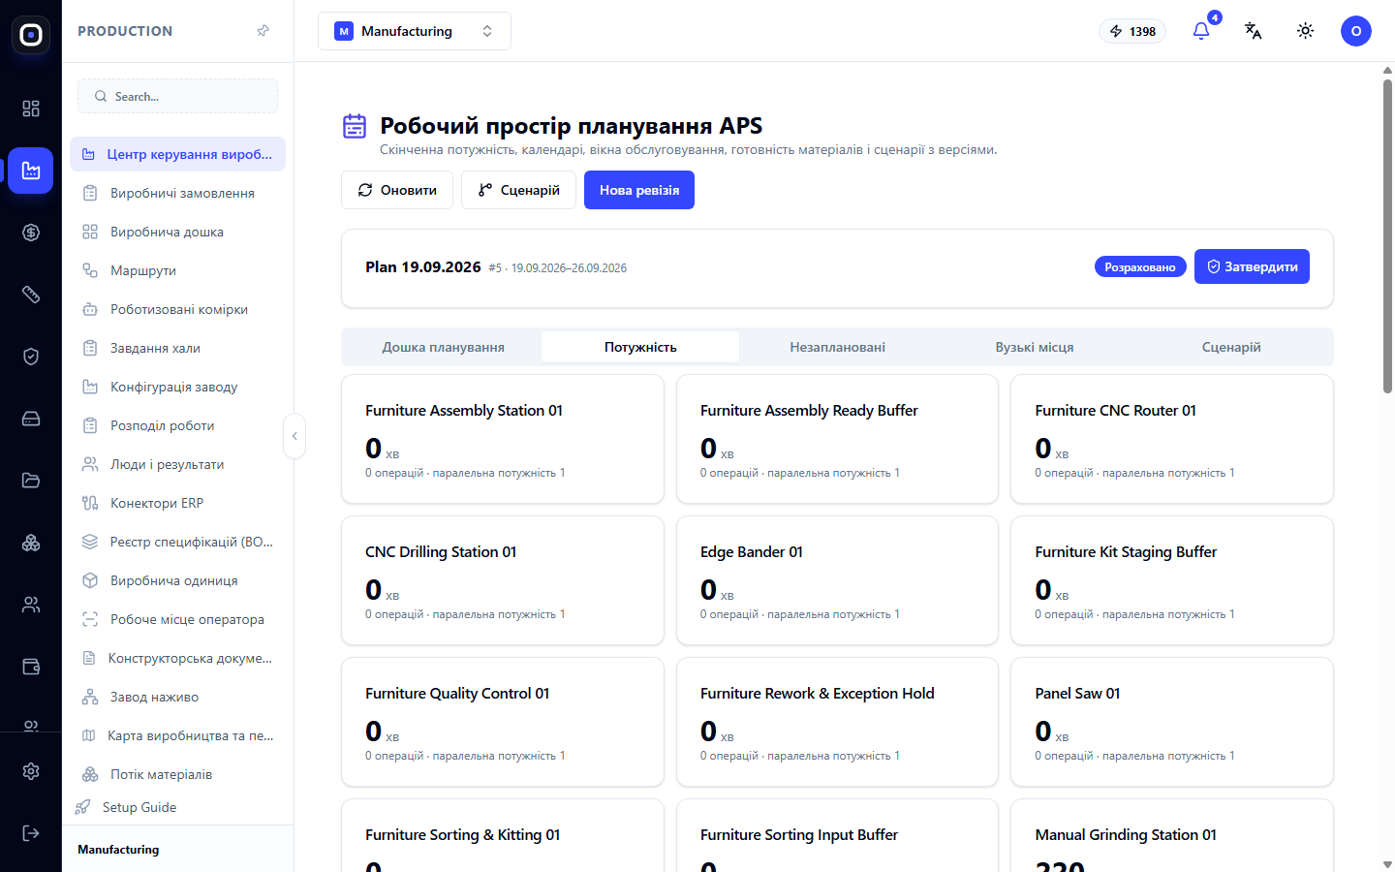Toggle the light/dark theme sun icon

(x=1306, y=31)
